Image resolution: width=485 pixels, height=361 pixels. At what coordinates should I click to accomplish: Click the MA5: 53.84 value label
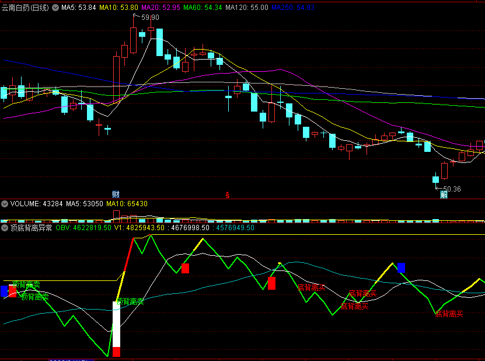point(79,8)
